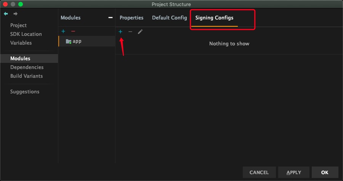Viewport: 343px width, 181px height.
Task: Select the app module
Action: tap(87, 41)
